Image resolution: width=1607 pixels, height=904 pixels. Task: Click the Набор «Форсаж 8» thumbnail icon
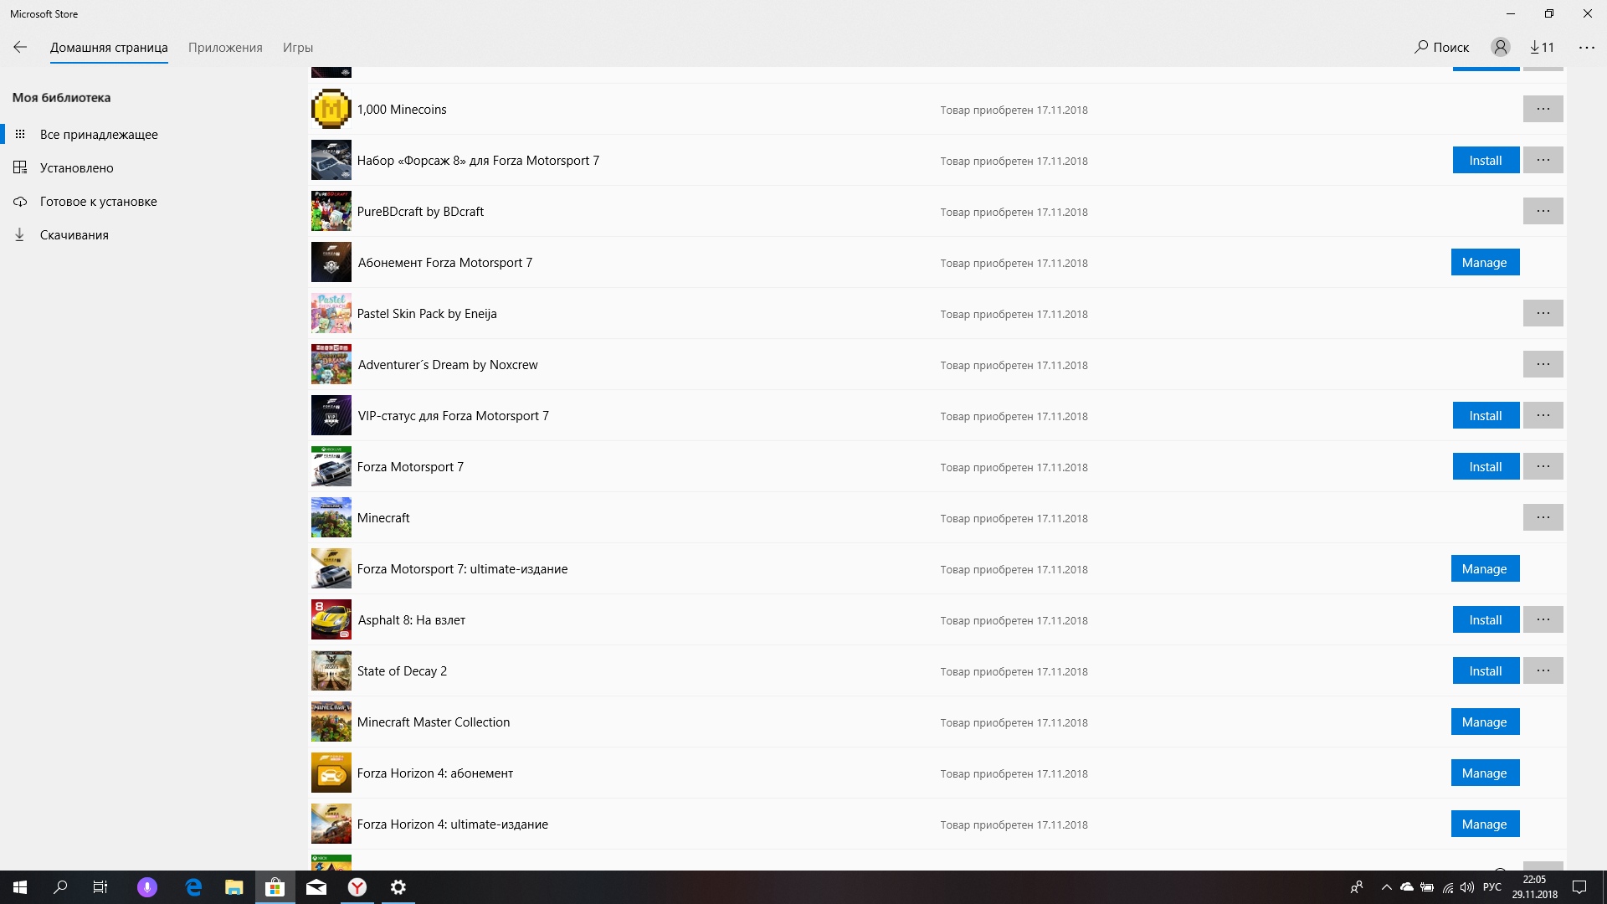[331, 160]
